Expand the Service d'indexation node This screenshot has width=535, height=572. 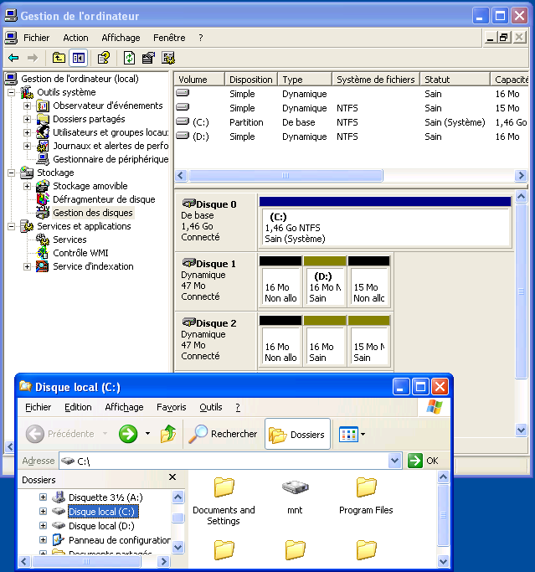(27, 266)
